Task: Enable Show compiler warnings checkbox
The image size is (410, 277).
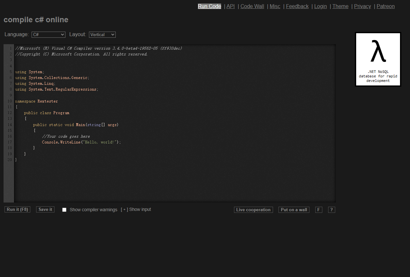Action: (64, 210)
